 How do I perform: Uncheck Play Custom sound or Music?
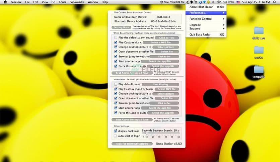tap(116, 89)
